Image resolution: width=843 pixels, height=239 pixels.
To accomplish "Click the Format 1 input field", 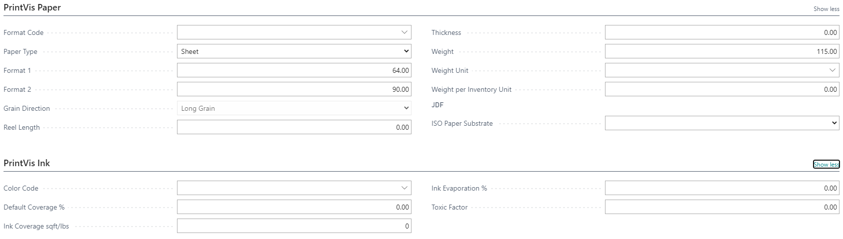I will tap(294, 70).
